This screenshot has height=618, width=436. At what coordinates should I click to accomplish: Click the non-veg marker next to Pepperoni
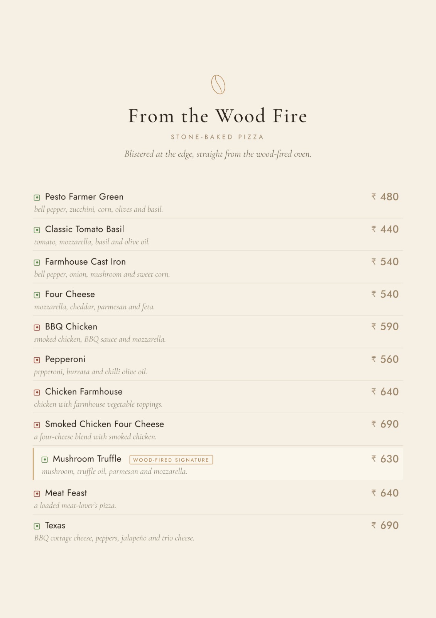click(x=37, y=360)
